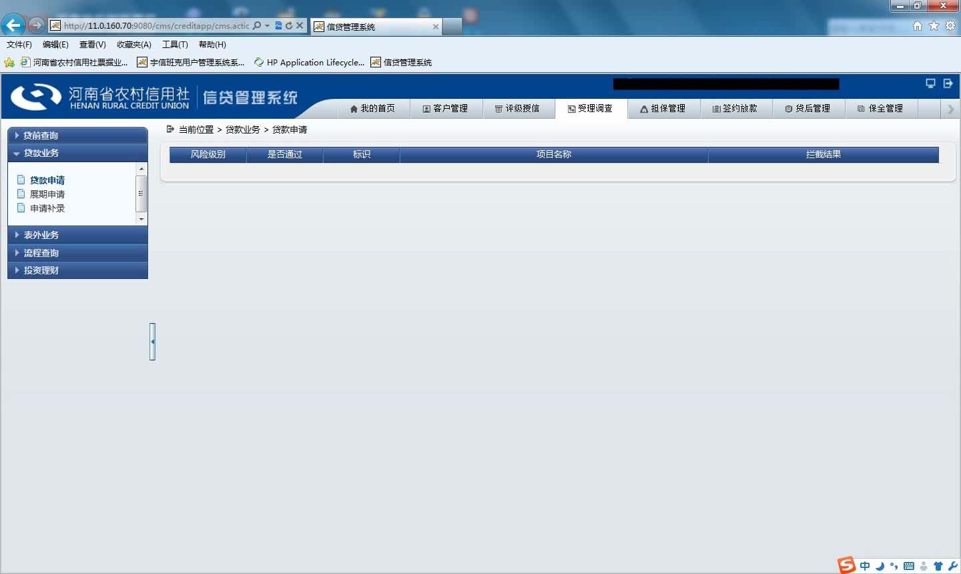This screenshot has height=574, width=961.
Task: Click the 标识 column header
Action: click(x=362, y=154)
